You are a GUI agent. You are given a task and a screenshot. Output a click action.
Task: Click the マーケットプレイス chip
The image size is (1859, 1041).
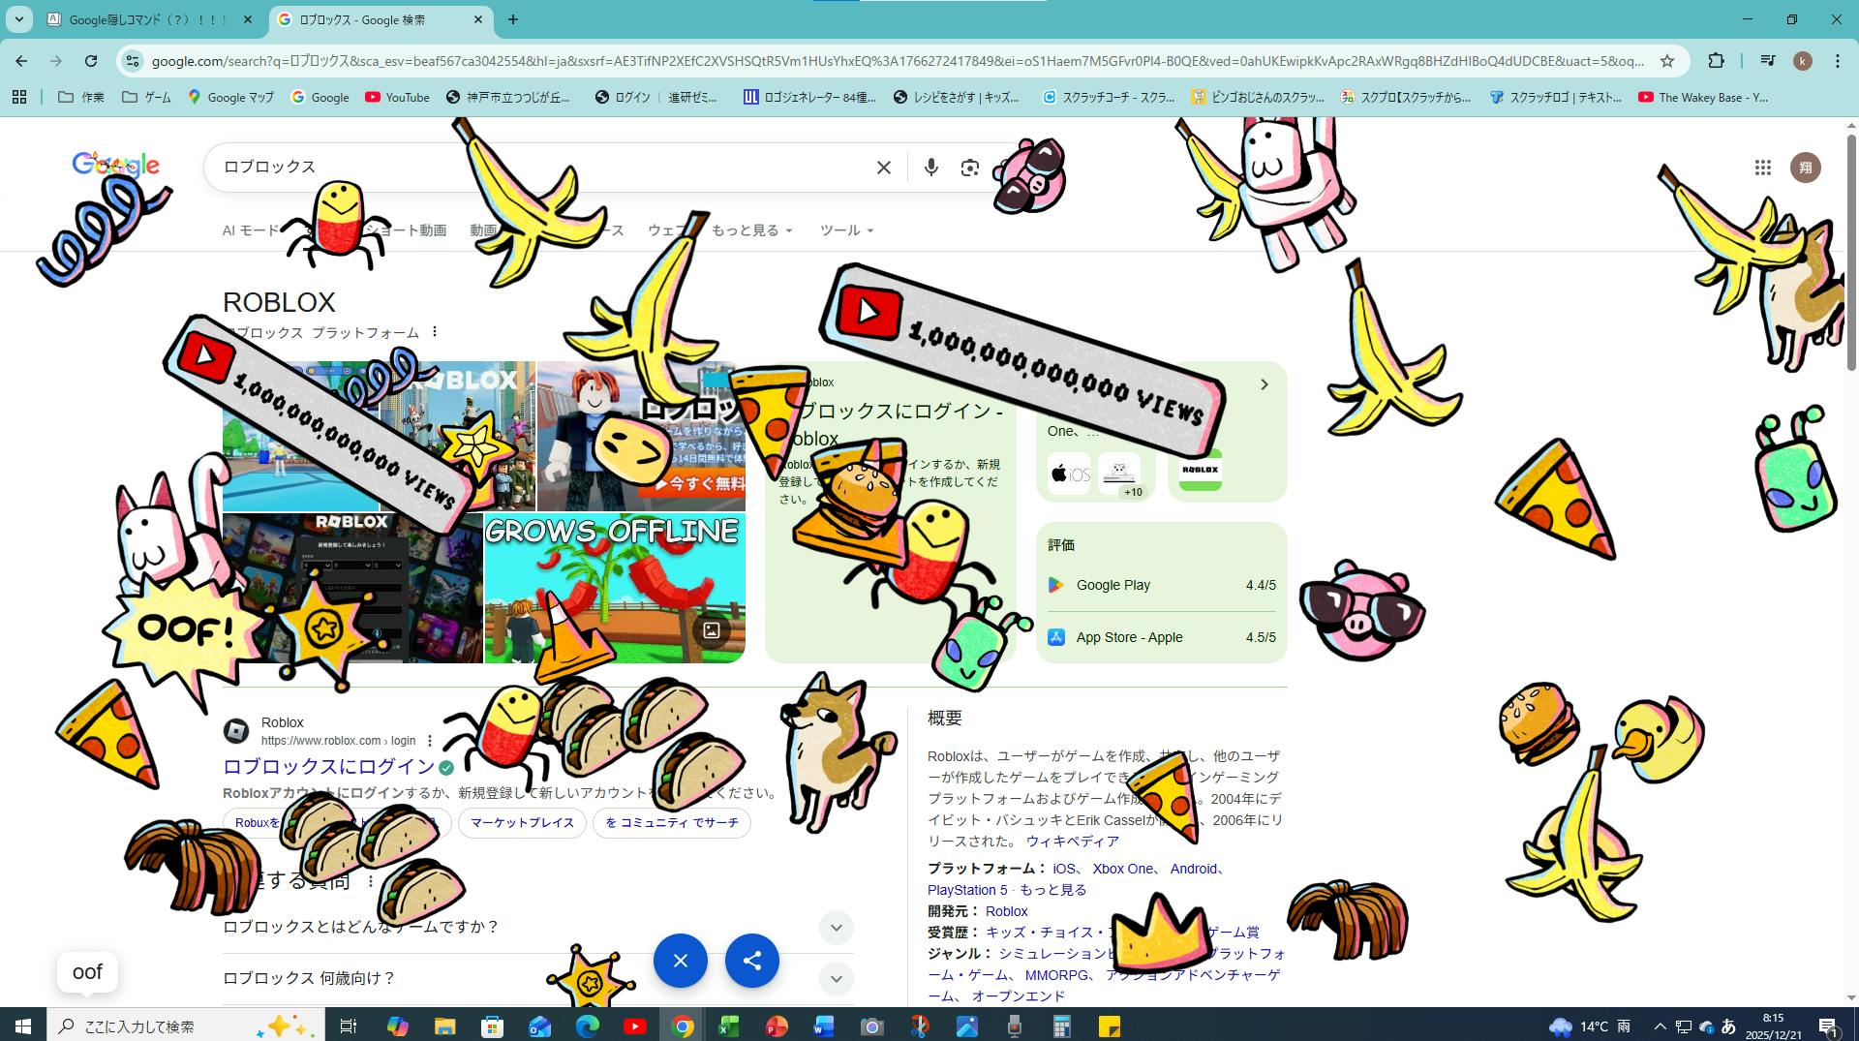click(522, 823)
